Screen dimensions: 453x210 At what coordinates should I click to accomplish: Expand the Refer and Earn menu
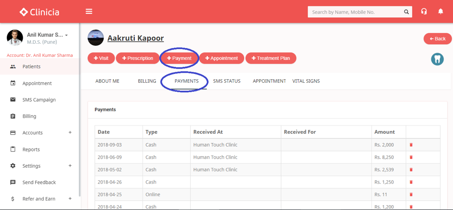coord(70,198)
